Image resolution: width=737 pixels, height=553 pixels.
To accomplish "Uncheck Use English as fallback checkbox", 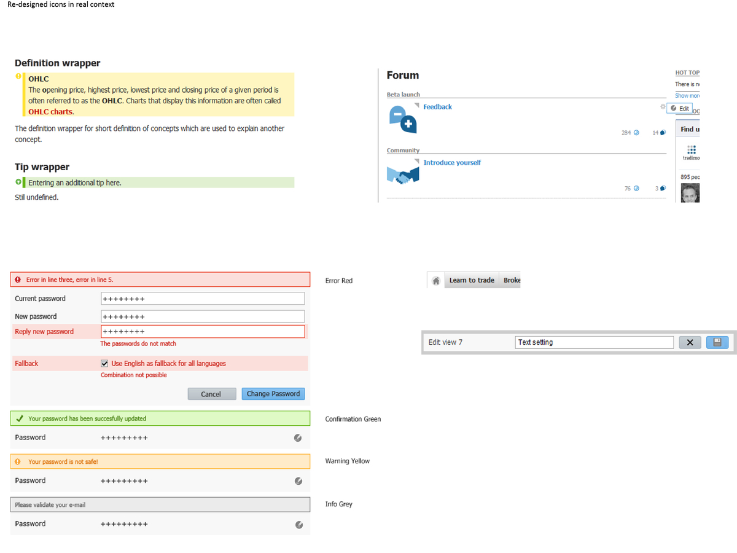I will pos(105,363).
